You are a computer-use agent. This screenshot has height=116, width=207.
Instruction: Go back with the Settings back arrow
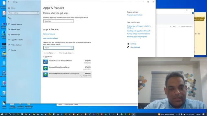tap(9, 2)
